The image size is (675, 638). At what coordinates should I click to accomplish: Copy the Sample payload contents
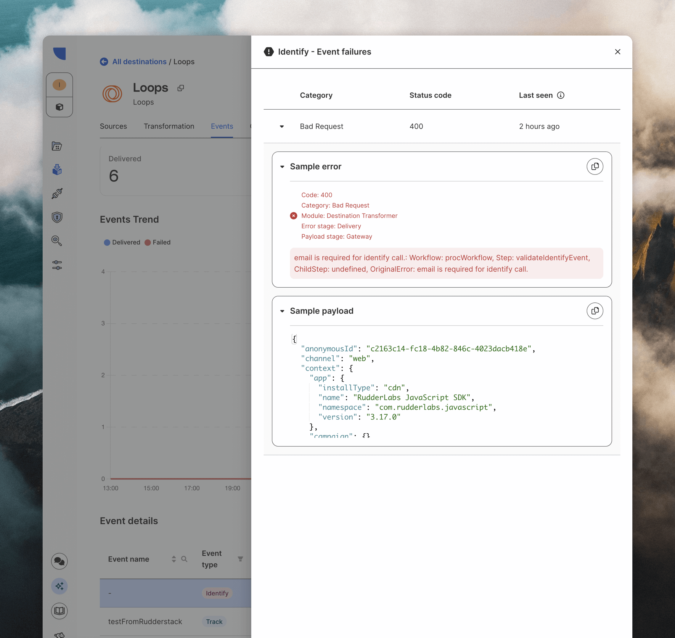click(595, 311)
